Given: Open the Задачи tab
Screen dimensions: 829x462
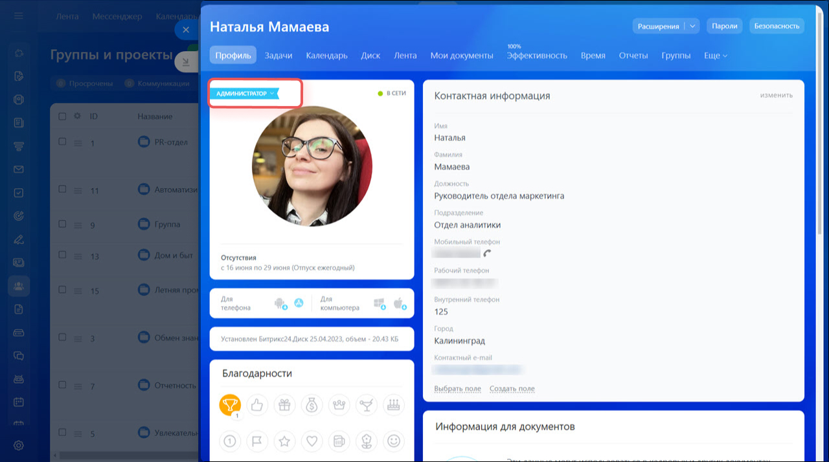Looking at the screenshot, I should coord(278,56).
